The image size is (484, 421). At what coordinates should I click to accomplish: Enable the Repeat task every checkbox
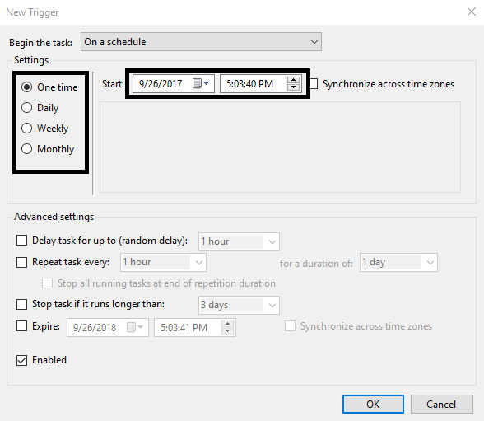click(21, 262)
